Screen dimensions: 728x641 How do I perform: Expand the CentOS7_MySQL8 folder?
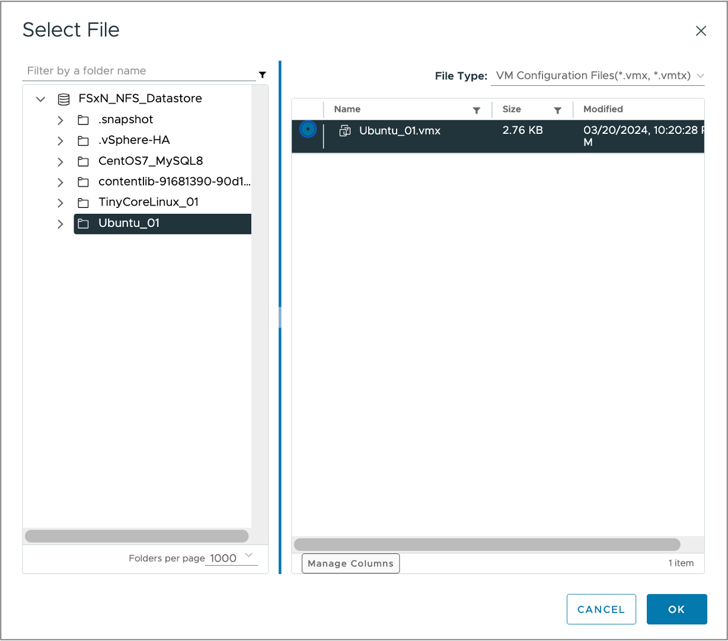[x=60, y=162]
